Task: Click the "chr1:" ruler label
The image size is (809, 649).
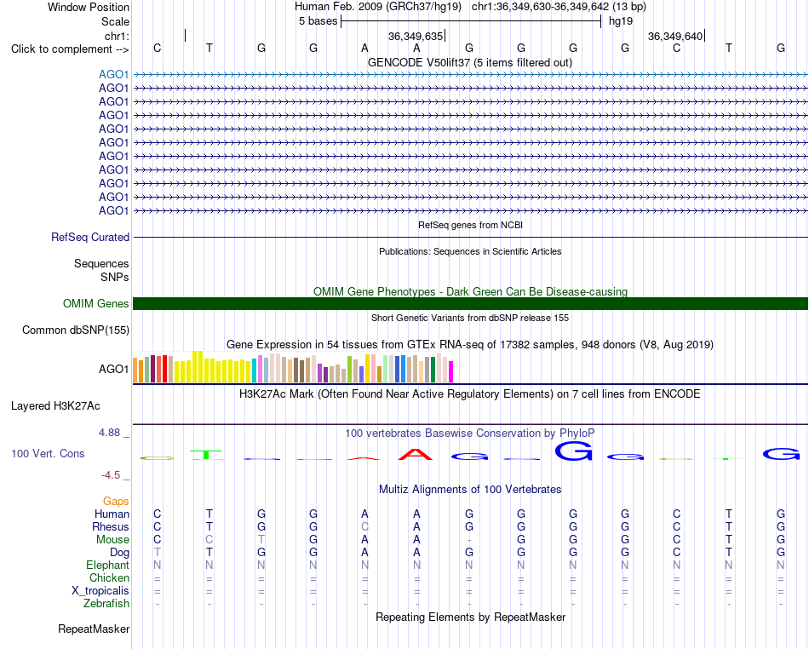Action: 117,36
